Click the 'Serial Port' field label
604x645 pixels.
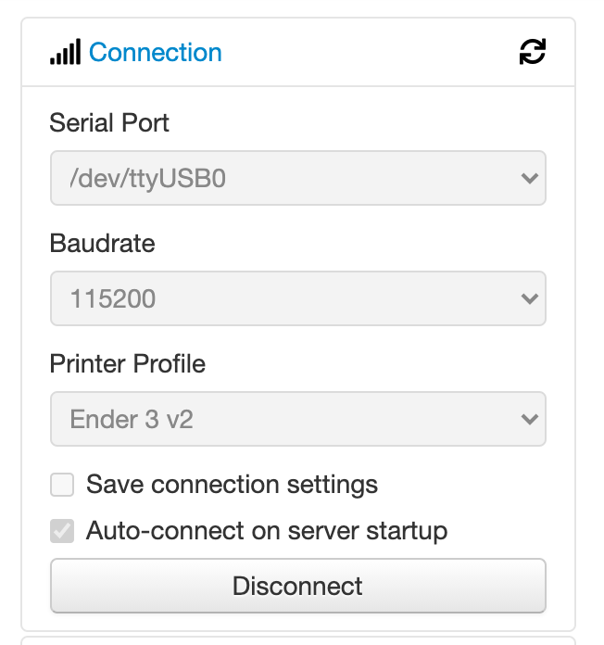point(109,122)
